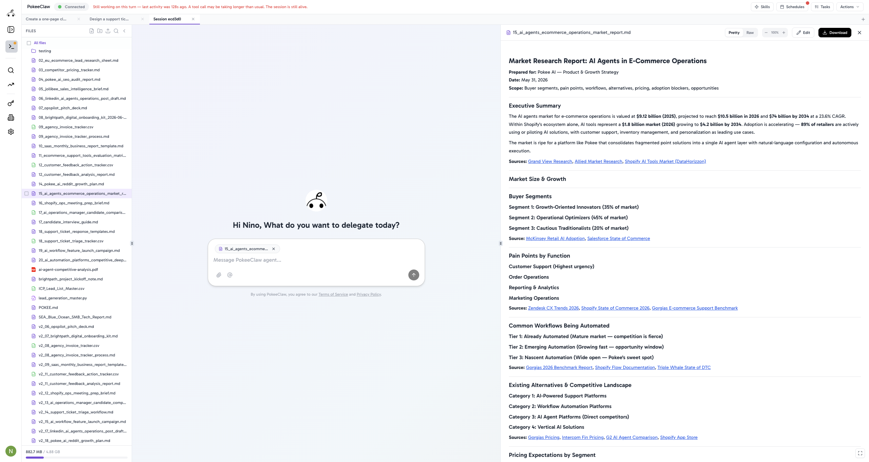
Task: Tick checkbox beside 15_ai_agents_ecommerce file row
Action: (x=26, y=193)
